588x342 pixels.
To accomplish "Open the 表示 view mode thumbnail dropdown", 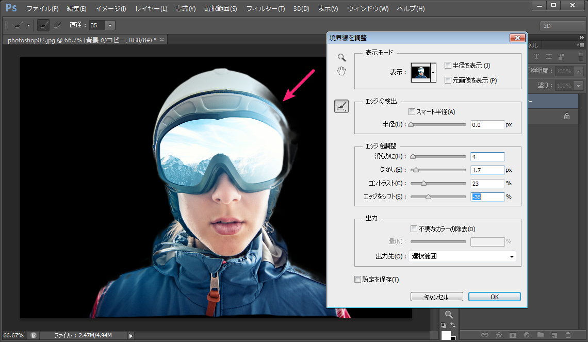I will [x=433, y=73].
